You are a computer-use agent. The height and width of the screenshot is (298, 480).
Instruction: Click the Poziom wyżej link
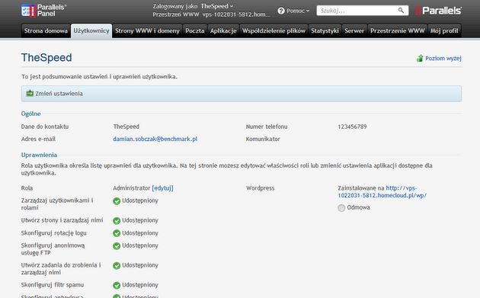443,58
